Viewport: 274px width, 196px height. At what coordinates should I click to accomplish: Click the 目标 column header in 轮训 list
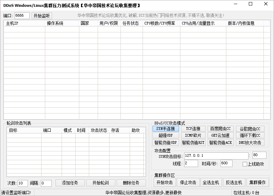coord(24,130)
